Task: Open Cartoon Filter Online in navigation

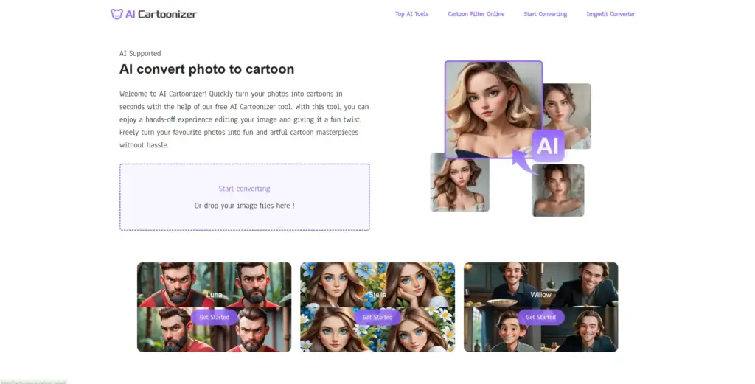Action: click(476, 14)
